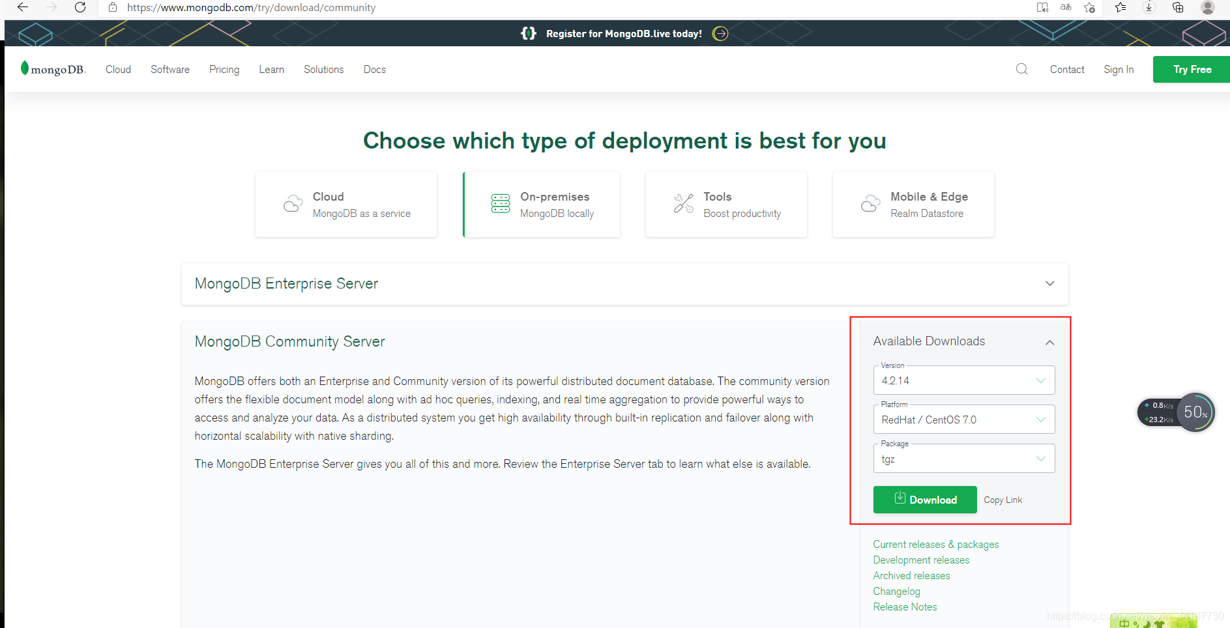The height and width of the screenshot is (628, 1230).
Task: Open the browser downloads icon
Action: [x=1149, y=7]
